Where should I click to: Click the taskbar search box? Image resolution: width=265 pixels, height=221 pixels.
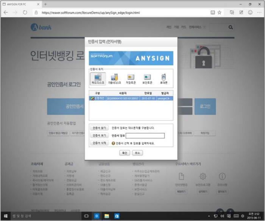46,216
